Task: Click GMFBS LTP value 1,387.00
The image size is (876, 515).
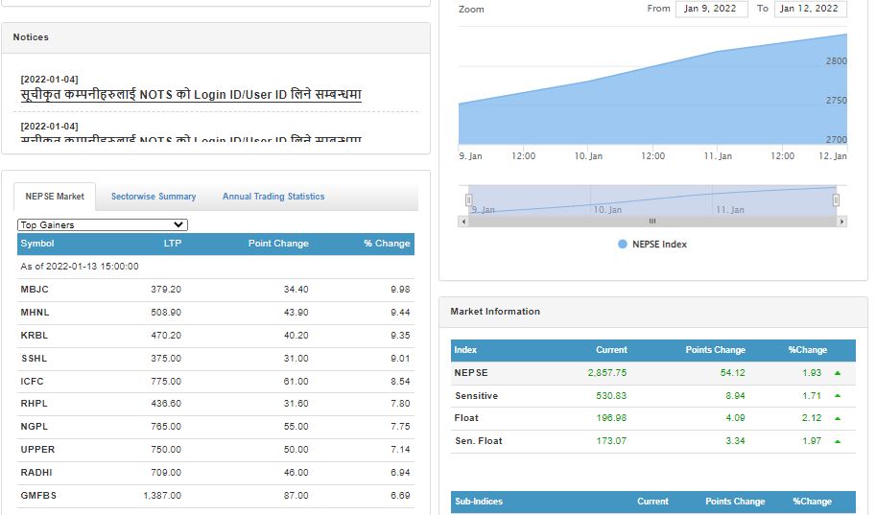Action: click(x=162, y=496)
